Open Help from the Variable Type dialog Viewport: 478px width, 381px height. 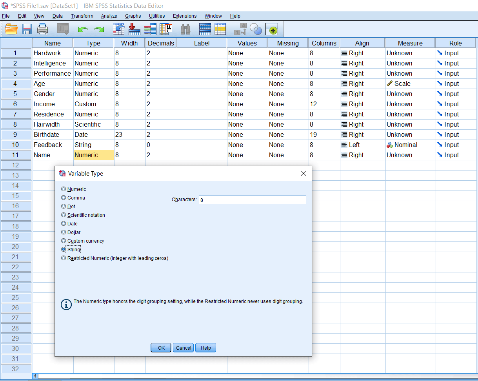pos(205,348)
